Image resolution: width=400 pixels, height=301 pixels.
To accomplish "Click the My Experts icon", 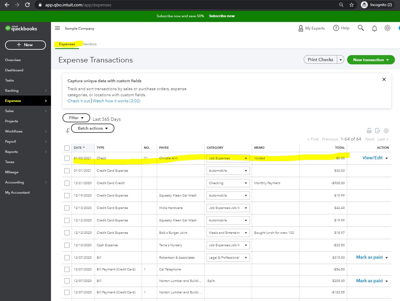I will click(x=301, y=28).
